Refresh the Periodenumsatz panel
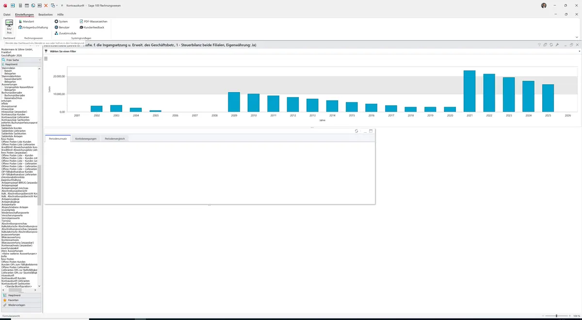The image size is (582, 320). point(356,131)
